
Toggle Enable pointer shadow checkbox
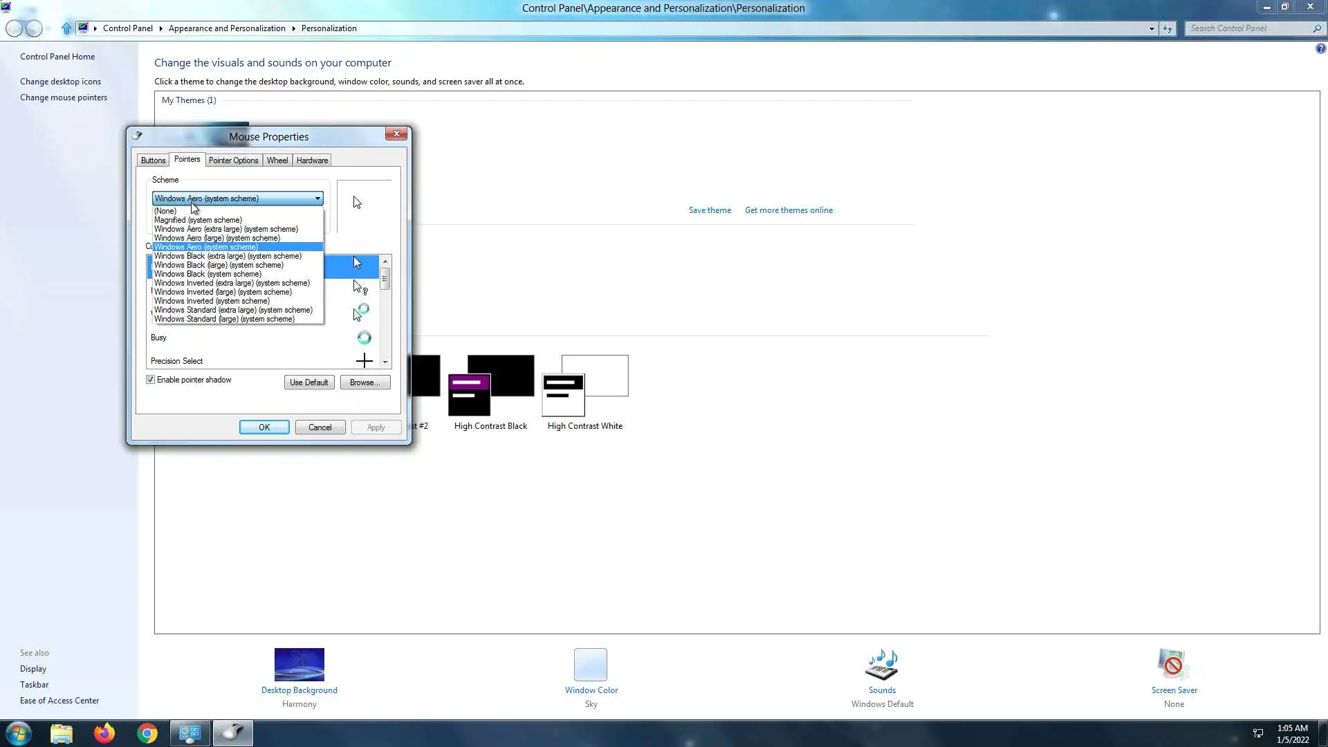151,380
